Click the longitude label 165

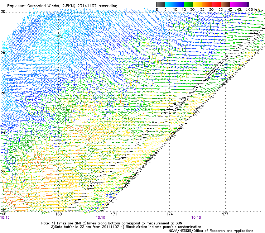(3, 214)
